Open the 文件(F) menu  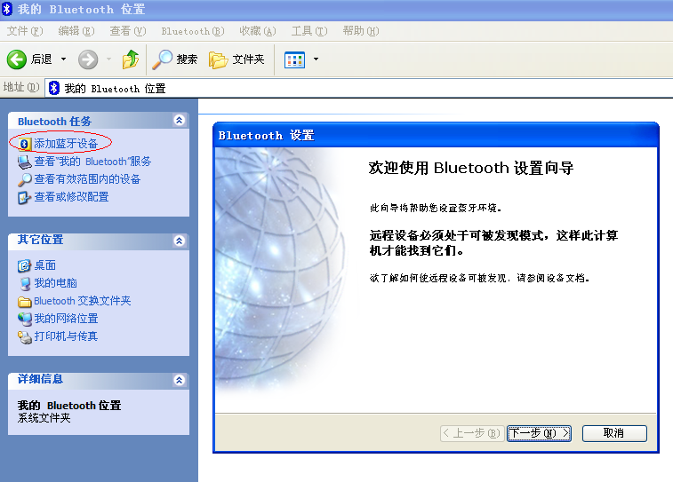(x=25, y=31)
